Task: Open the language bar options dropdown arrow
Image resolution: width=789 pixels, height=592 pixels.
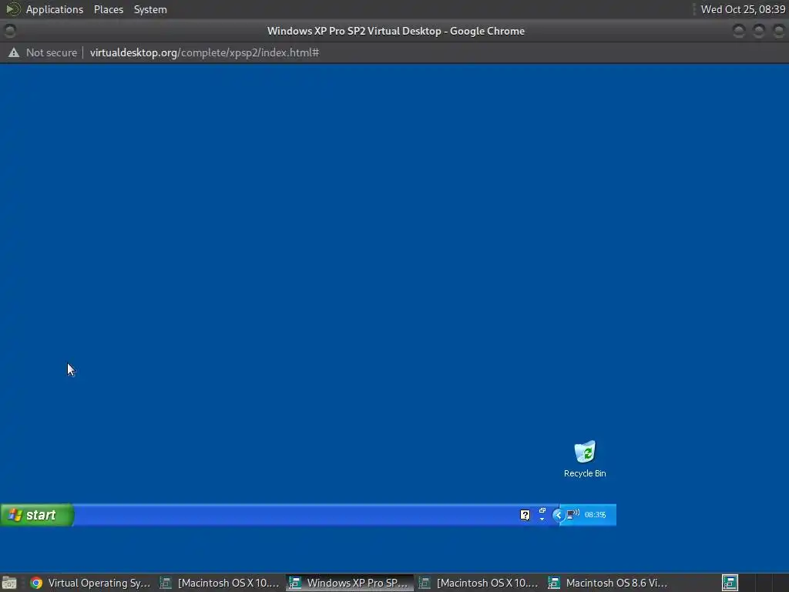Action: click(542, 519)
